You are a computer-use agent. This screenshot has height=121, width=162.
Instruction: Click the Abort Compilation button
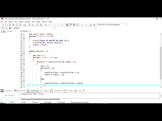pyautogui.click(x=10, y=95)
